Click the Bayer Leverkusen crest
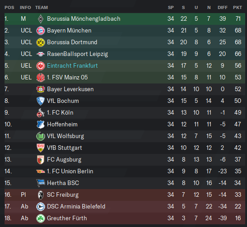Screen dimensions: 247x227 (x=41, y=89)
